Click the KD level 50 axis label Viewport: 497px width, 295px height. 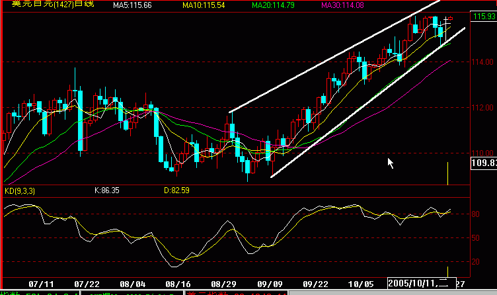(x=475, y=238)
